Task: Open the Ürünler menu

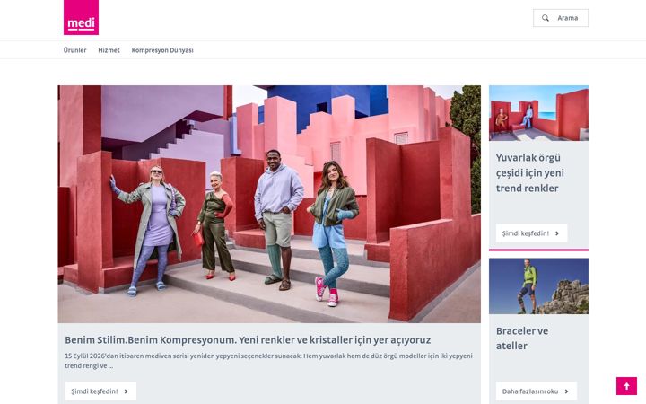Action: pyautogui.click(x=75, y=50)
